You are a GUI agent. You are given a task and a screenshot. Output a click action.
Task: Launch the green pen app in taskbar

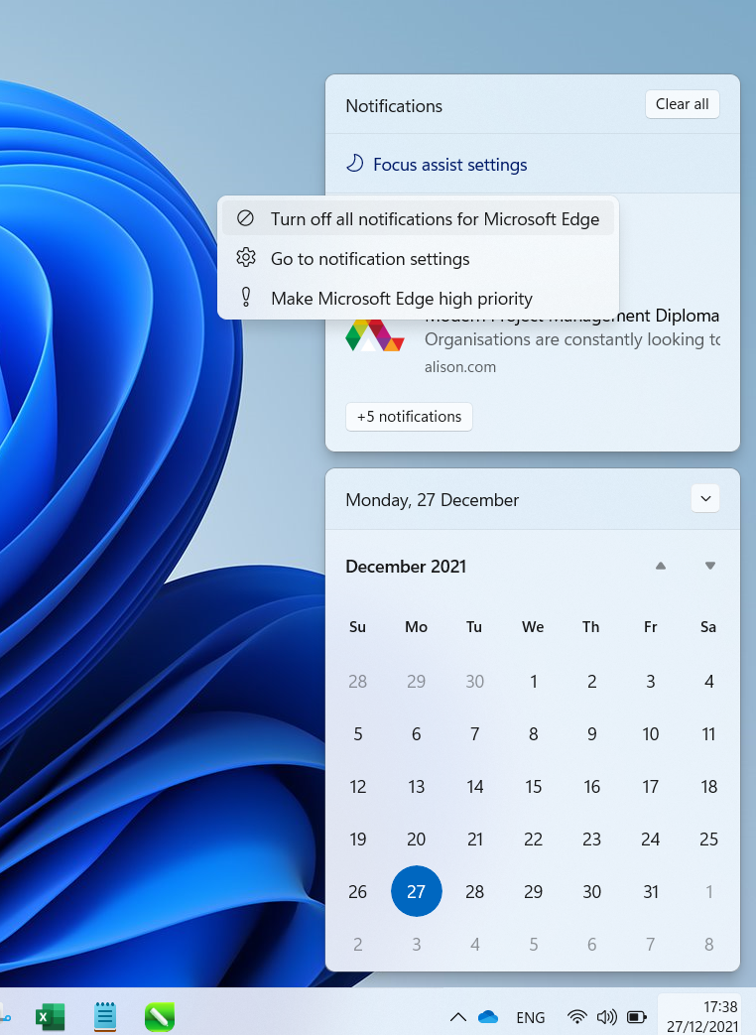[x=159, y=1016]
